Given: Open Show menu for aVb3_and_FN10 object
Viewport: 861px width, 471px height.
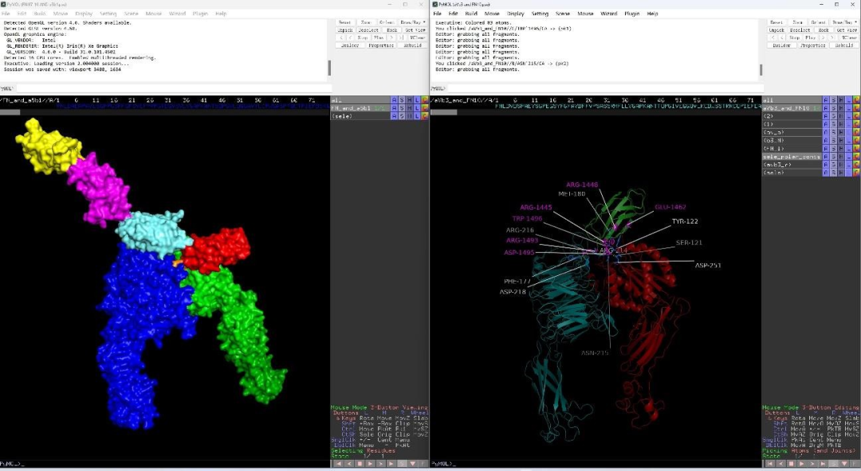Looking at the screenshot, I should (x=834, y=108).
